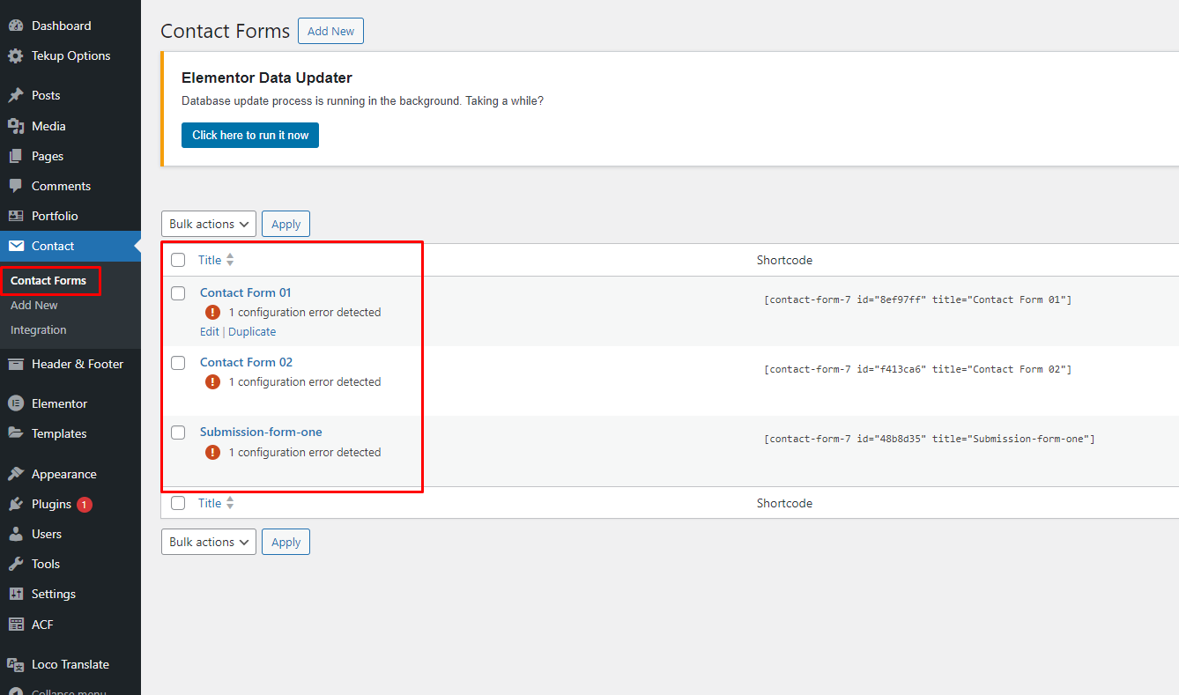Viewport: 1179px width, 695px height.
Task: Click the Media library icon
Action: (16, 126)
